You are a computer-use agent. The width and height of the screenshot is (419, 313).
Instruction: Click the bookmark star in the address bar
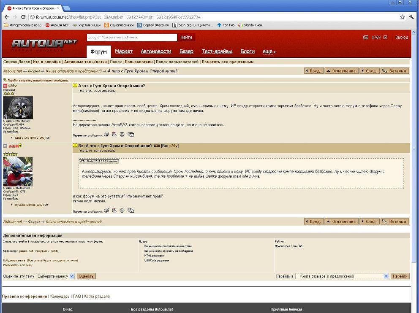pos(402,17)
